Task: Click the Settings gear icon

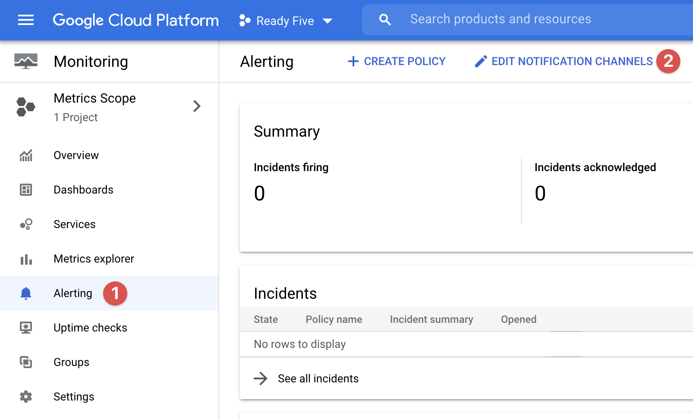Action: pos(26,397)
